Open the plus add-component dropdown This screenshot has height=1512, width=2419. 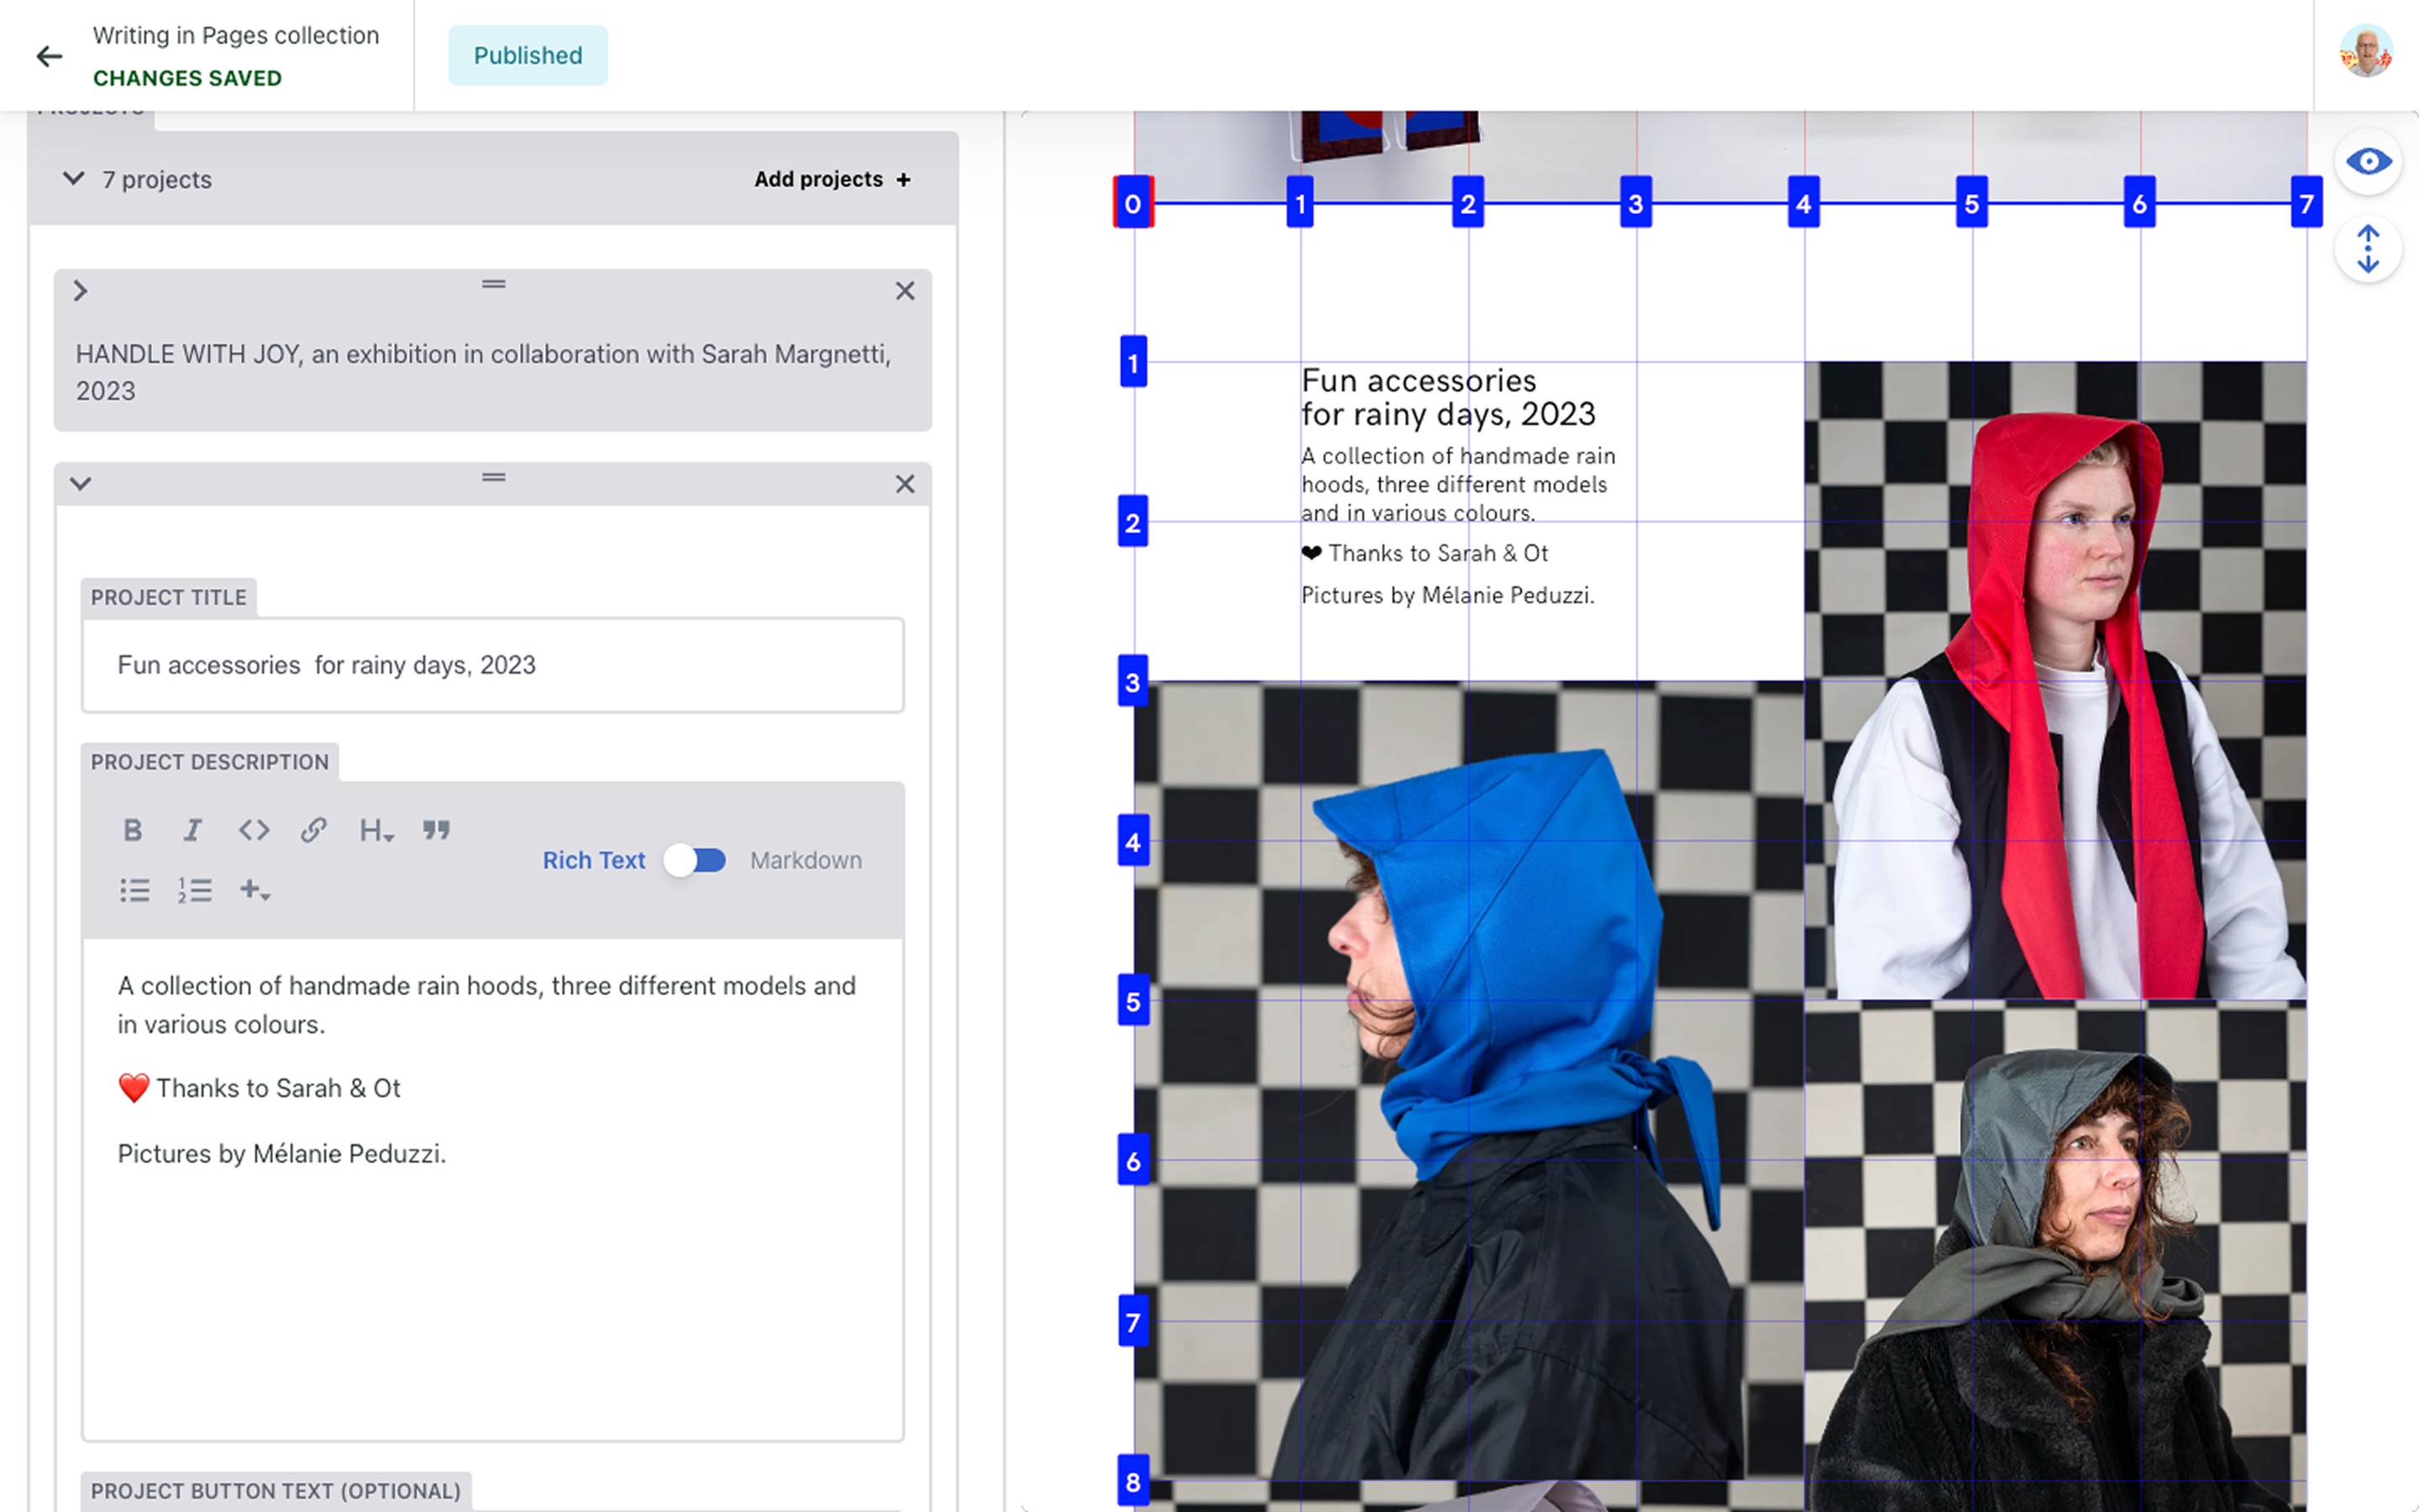[254, 890]
